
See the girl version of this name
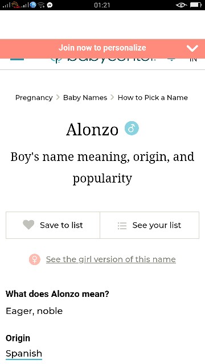point(111,259)
